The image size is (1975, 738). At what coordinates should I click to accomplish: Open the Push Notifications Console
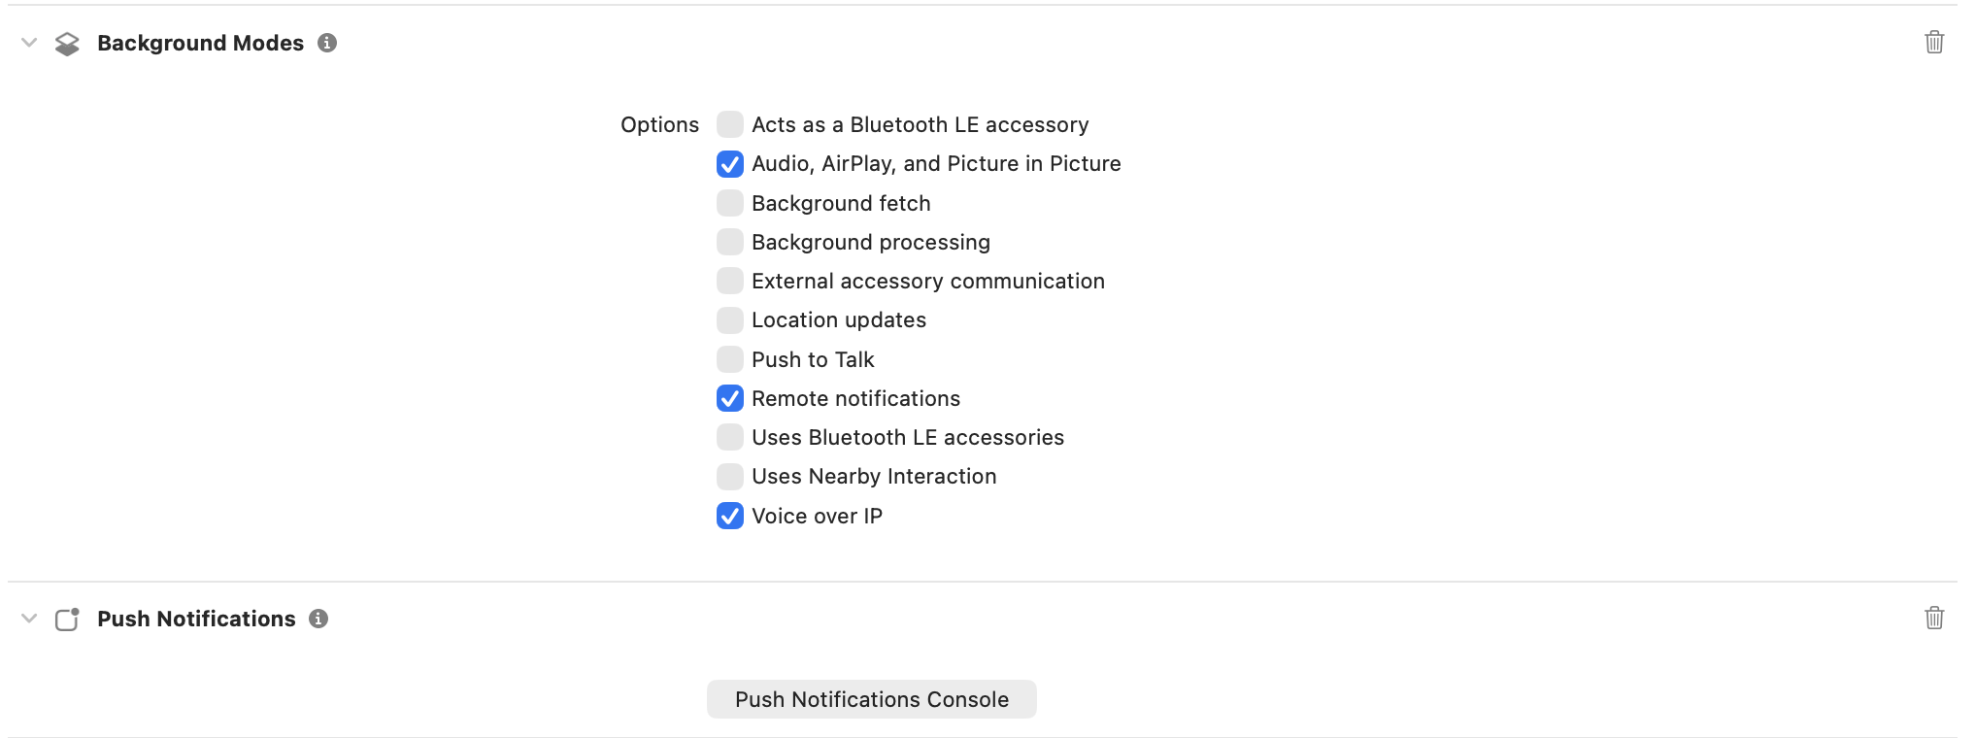pyautogui.click(x=871, y=698)
